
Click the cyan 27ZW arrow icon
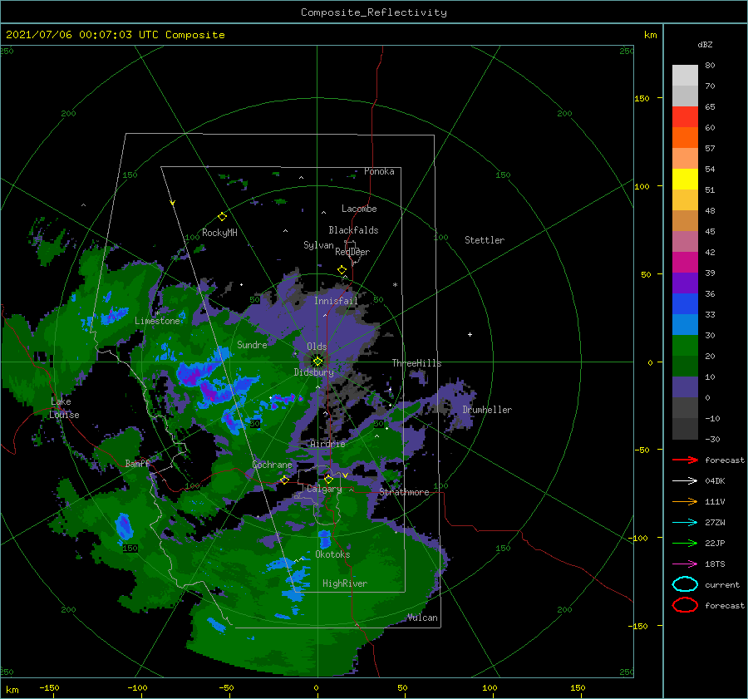[685, 523]
